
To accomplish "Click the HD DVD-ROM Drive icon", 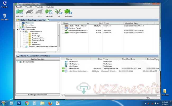I will pos(26,47).
